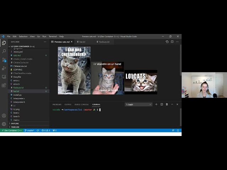
Task: Open lexer.c in the explorer
Action: tap(29, 113)
